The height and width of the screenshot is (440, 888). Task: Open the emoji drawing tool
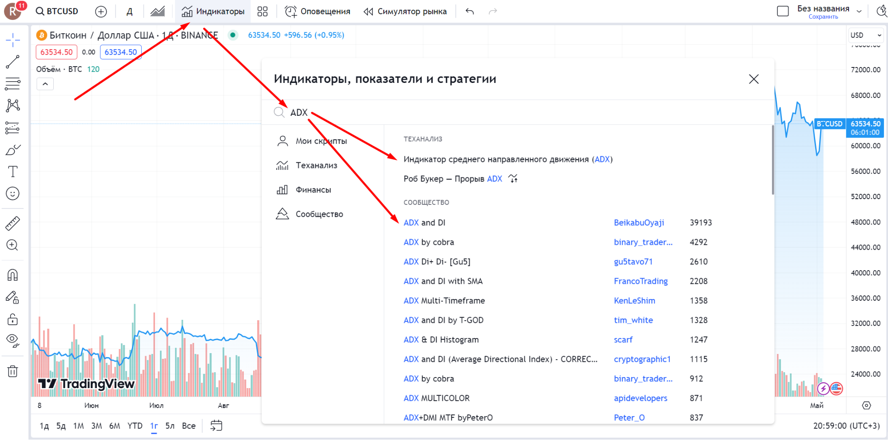pyautogui.click(x=13, y=193)
